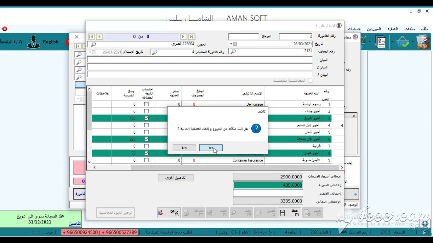The image size is (433, 243).
Task: Click the إجمالى الخصم discount field
Action: coord(268,193)
